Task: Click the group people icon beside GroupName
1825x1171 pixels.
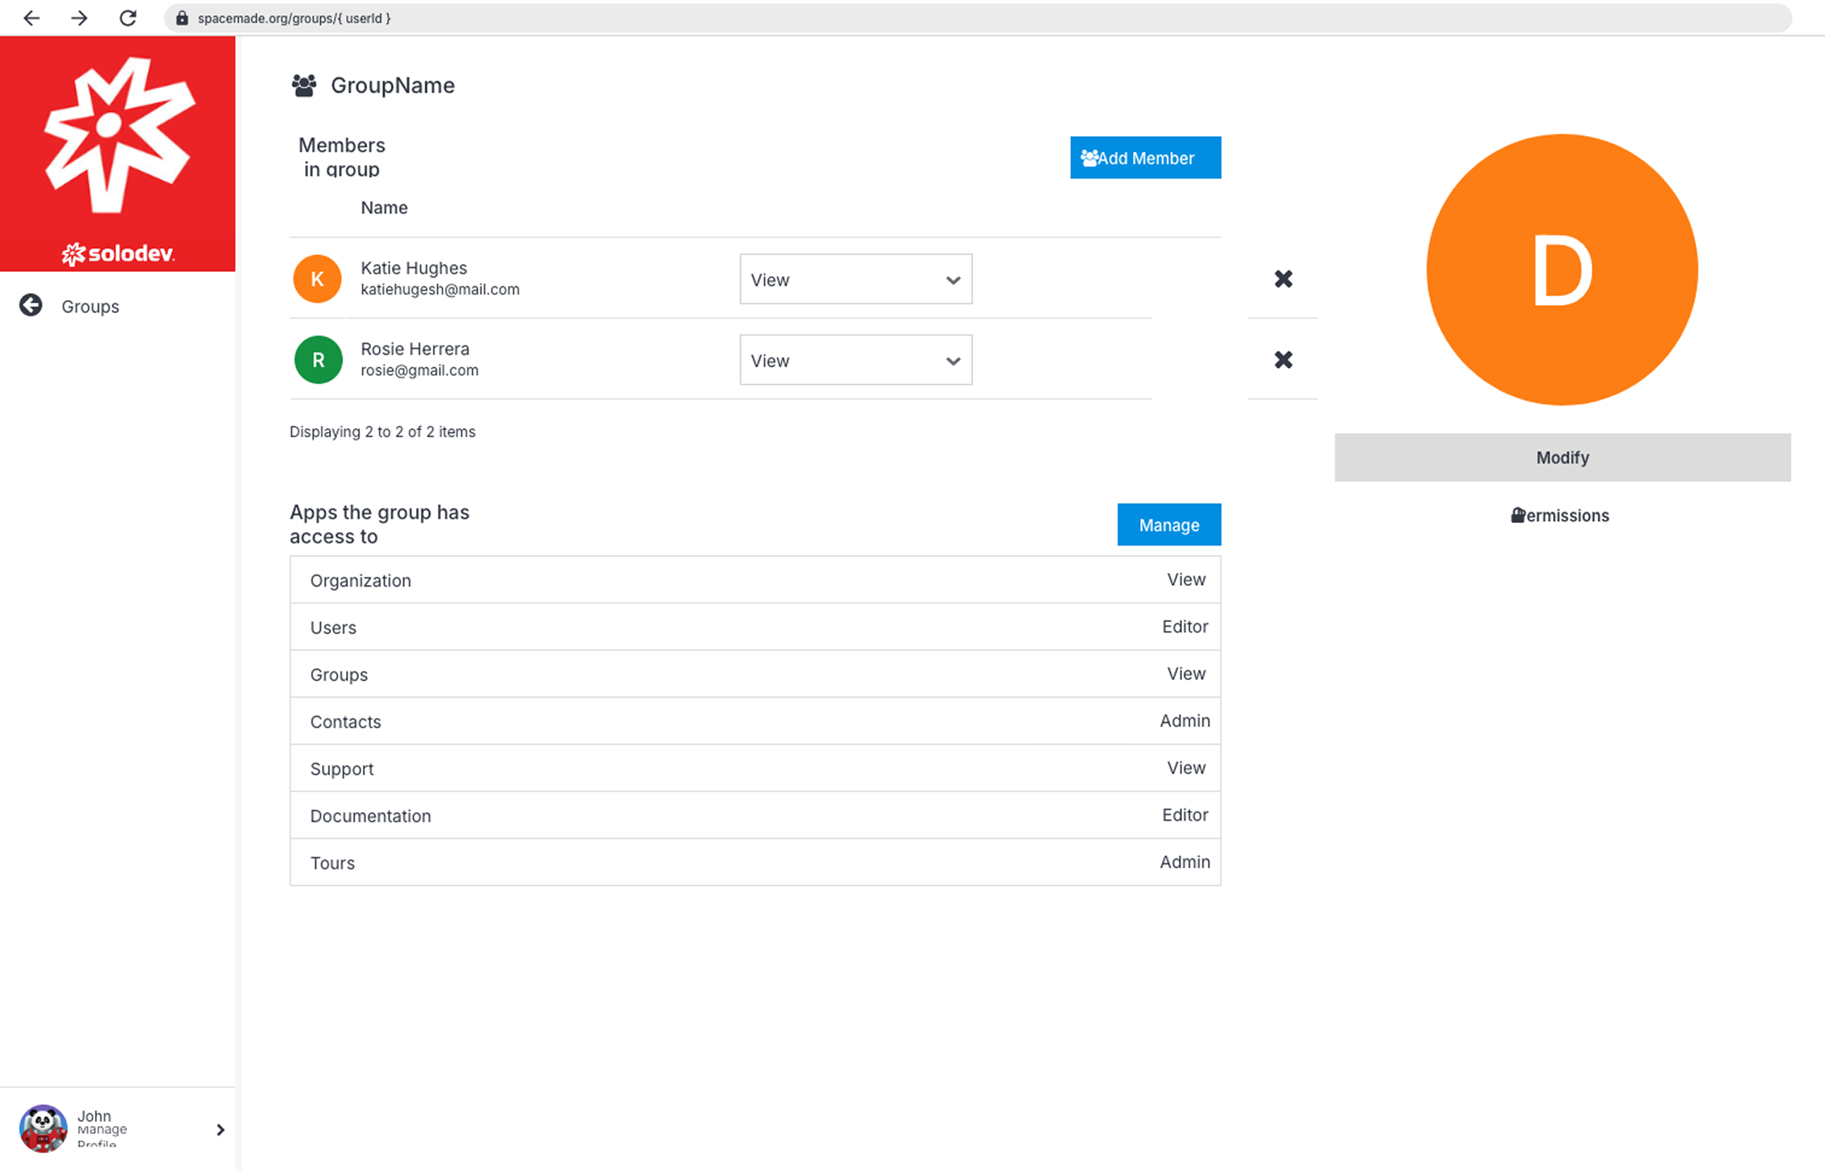Action: (x=304, y=85)
